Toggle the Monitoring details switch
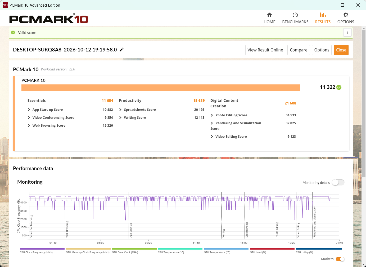The image size is (366, 267). (338, 183)
